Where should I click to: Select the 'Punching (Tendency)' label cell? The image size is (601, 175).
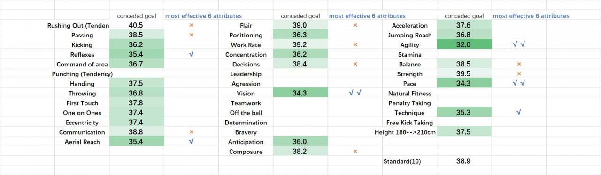click(82, 74)
